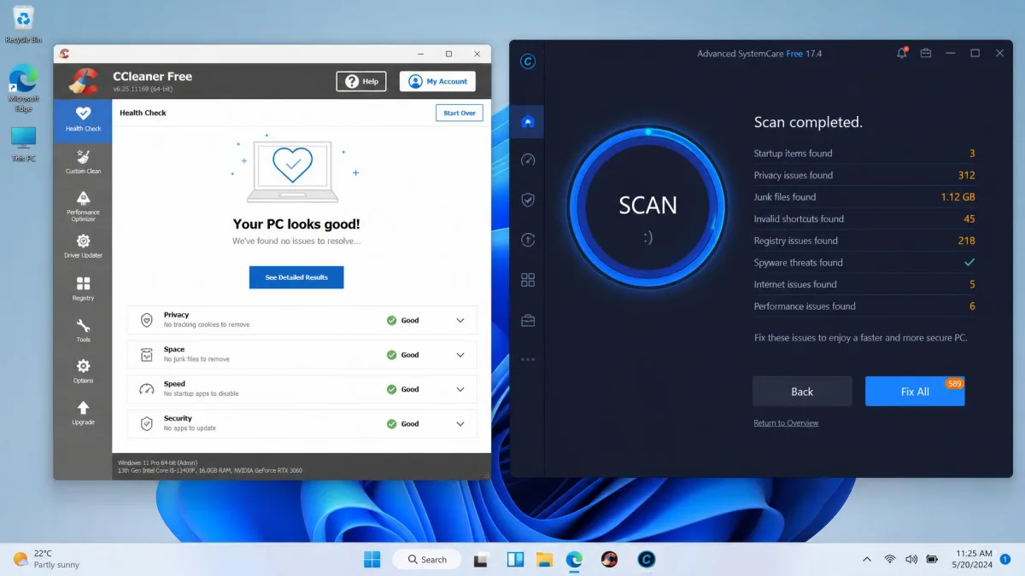The image size is (1025, 576).
Task: Click Start Over in CCleaner
Action: pyautogui.click(x=460, y=113)
